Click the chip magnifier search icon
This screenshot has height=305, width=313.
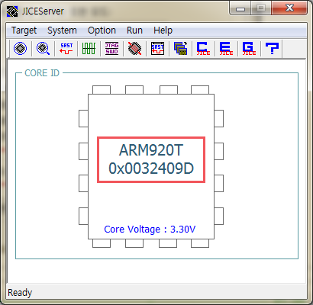click(44, 48)
